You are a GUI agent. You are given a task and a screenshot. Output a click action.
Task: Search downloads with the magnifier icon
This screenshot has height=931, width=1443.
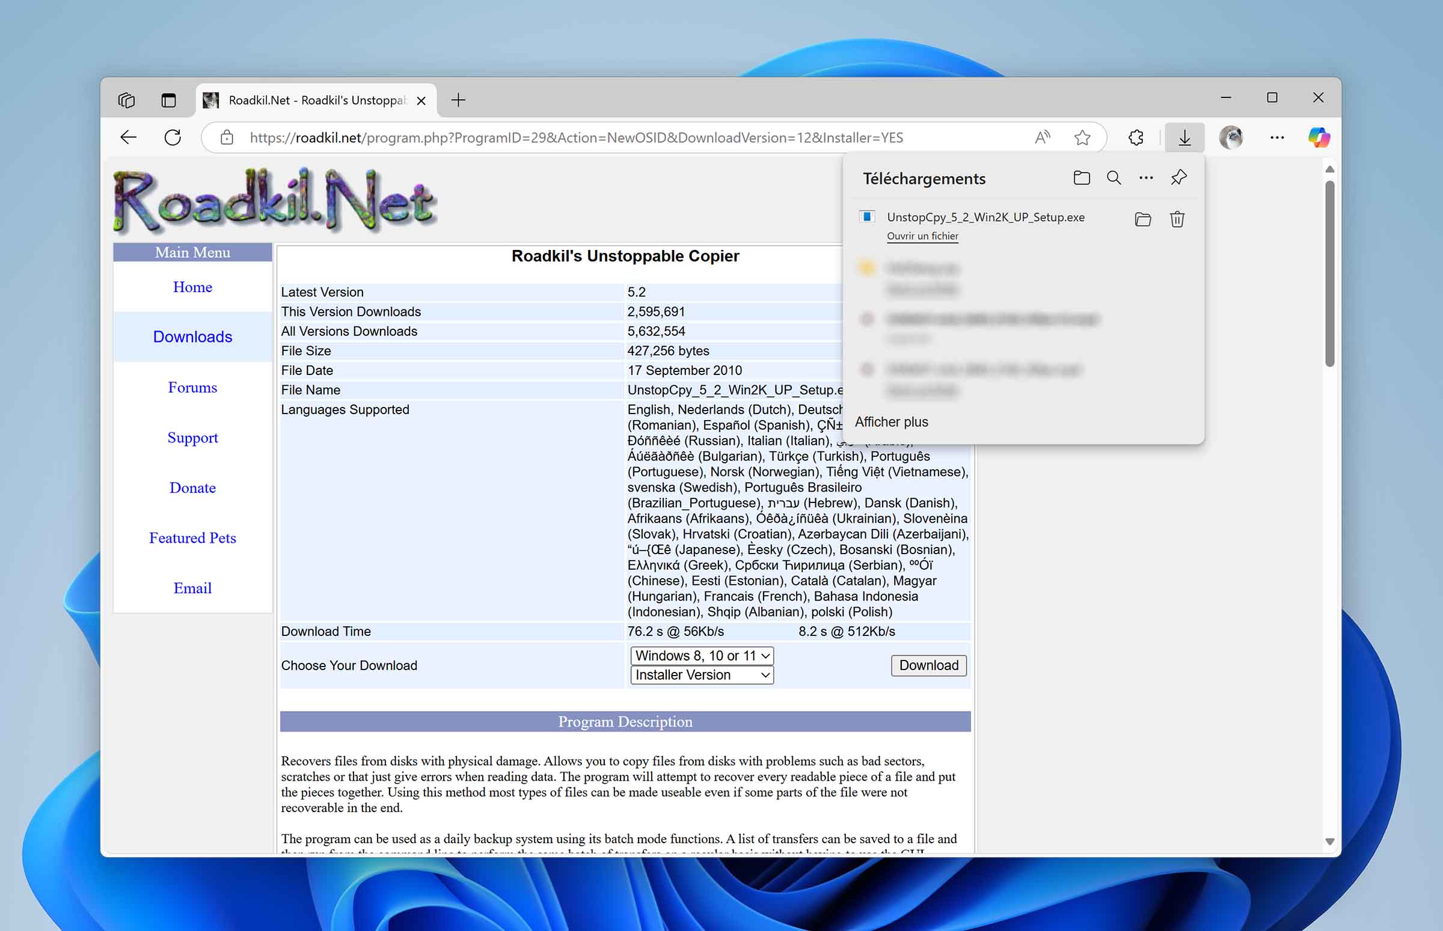(x=1114, y=178)
